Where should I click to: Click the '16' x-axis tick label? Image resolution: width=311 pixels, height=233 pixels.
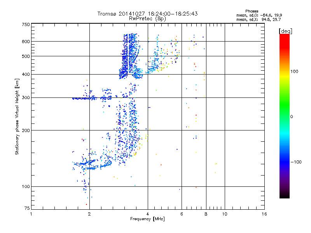pos(264,214)
